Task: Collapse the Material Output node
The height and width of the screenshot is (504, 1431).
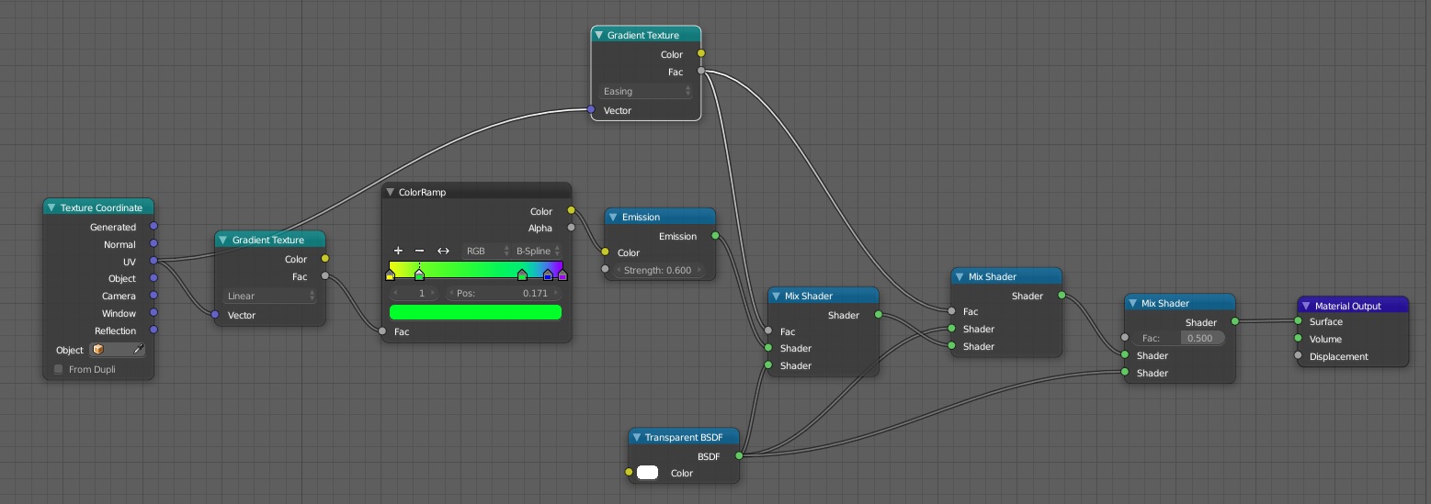Action: click(x=1306, y=306)
